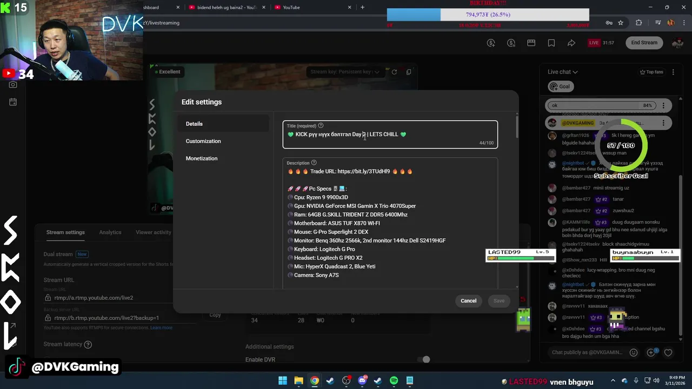Click the pause monetization dollar icon
This screenshot has height=389, width=692.
pyautogui.click(x=511, y=43)
